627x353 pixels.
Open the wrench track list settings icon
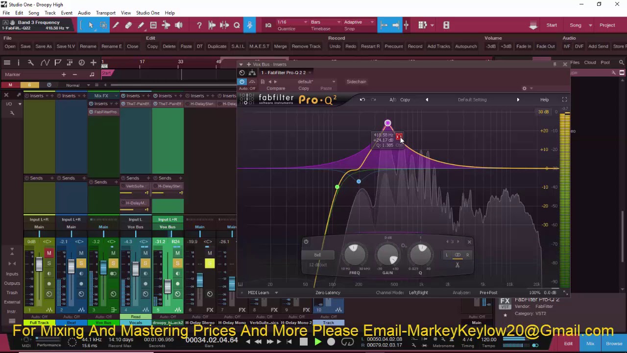pos(30,62)
